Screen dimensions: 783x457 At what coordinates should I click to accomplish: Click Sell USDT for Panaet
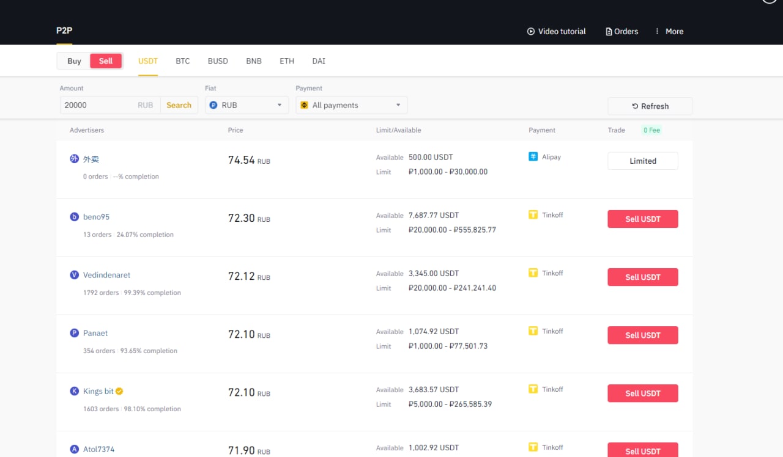(x=643, y=335)
